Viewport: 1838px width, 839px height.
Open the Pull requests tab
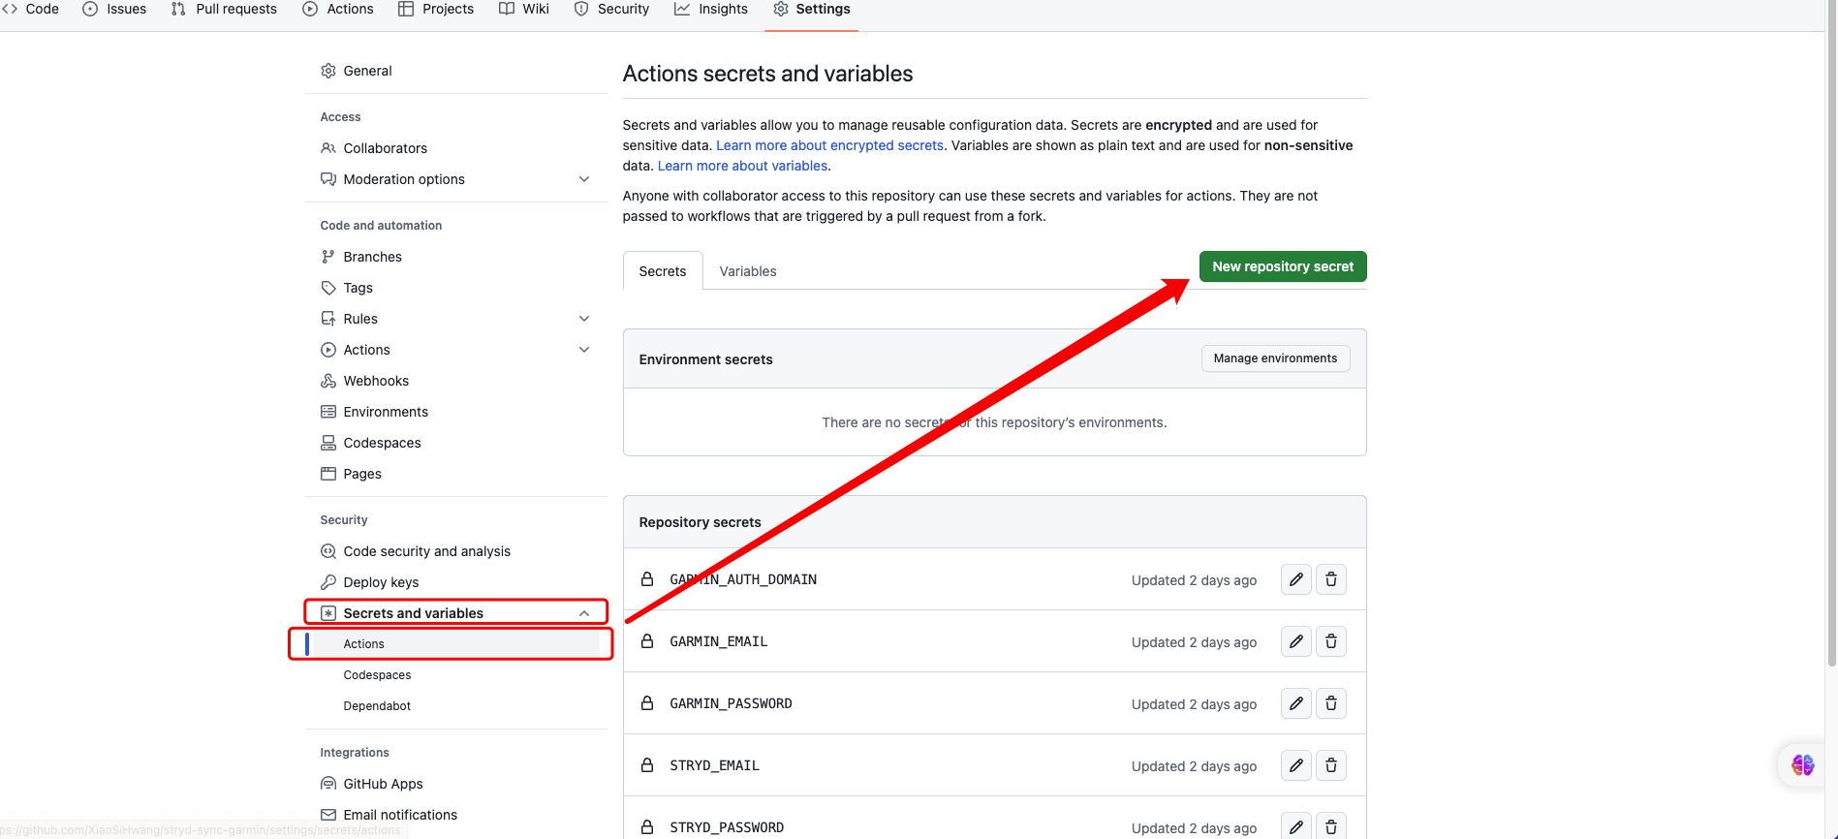pyautogui.click(x=224, y=9)
